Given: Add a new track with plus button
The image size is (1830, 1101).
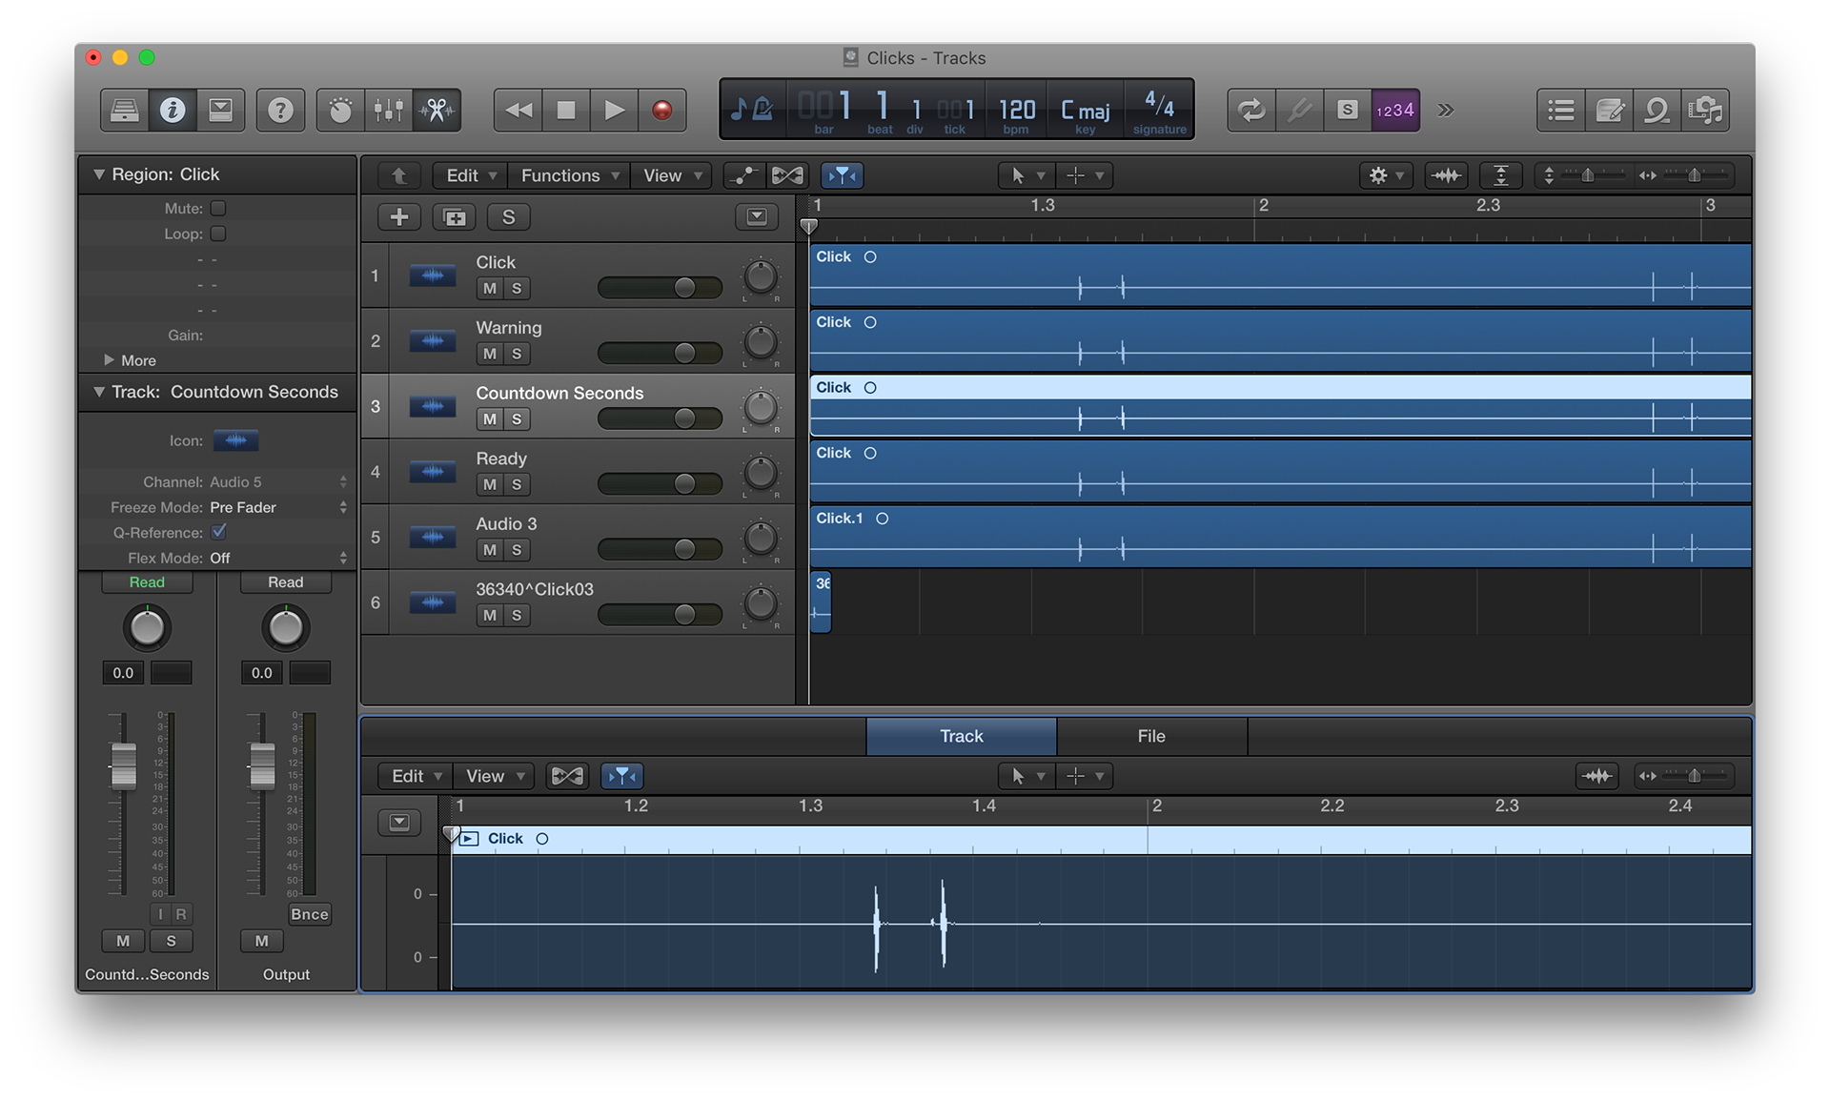Looking at the screenshot, I should click(x=399, y=217).
